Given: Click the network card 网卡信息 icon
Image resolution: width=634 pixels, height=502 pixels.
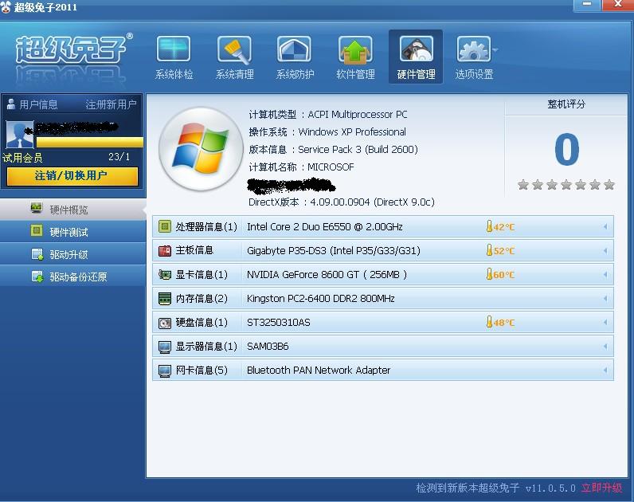Looking at the screenshot, I should pos(165,371).
